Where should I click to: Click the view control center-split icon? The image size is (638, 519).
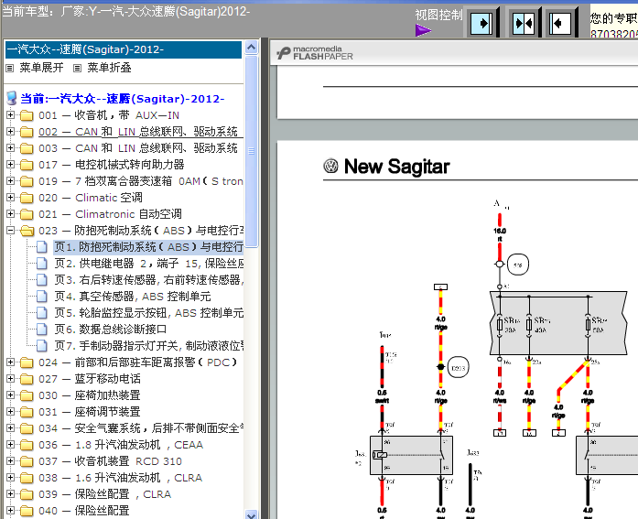524,23
